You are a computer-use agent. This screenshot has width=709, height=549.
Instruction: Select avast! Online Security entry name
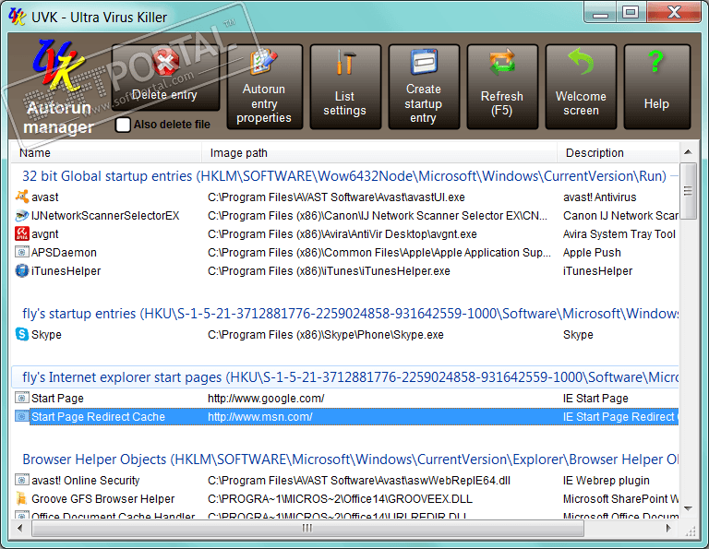[86, 481]
